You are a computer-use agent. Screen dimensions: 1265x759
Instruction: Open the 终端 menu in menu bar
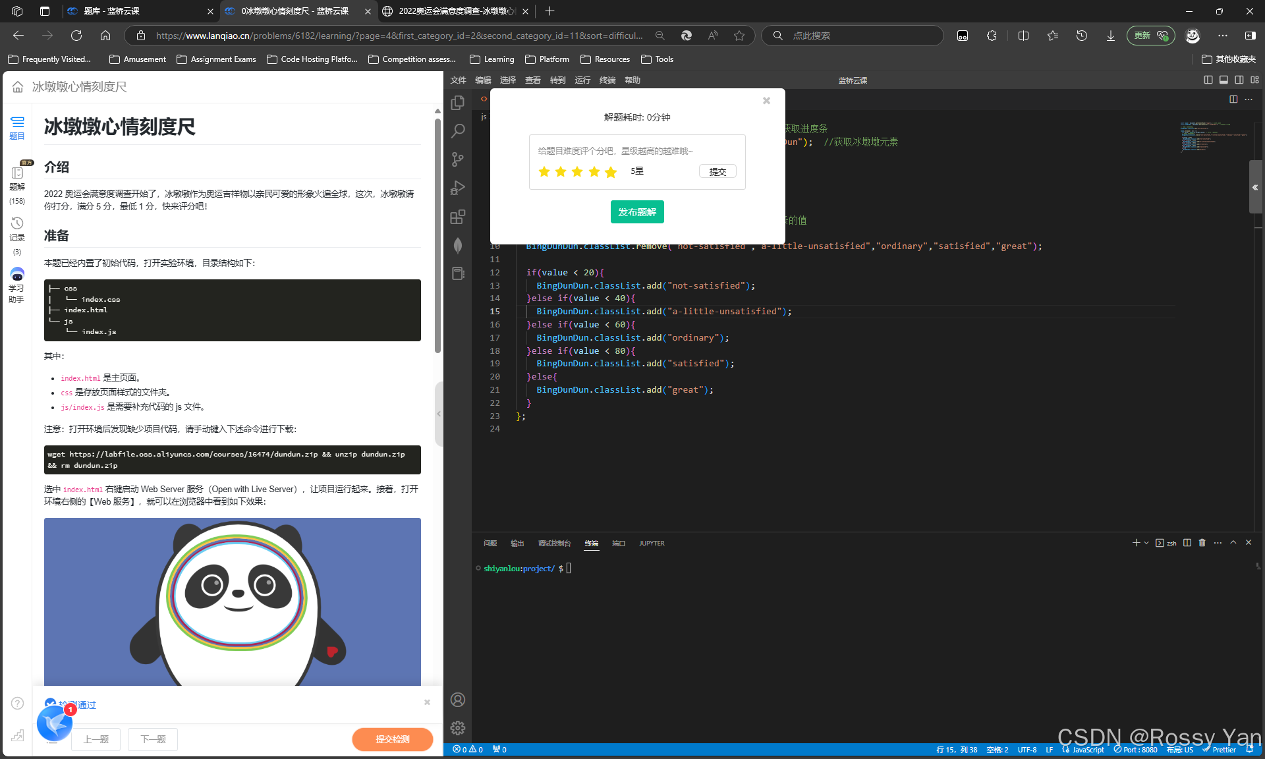[x=607, y=80]
